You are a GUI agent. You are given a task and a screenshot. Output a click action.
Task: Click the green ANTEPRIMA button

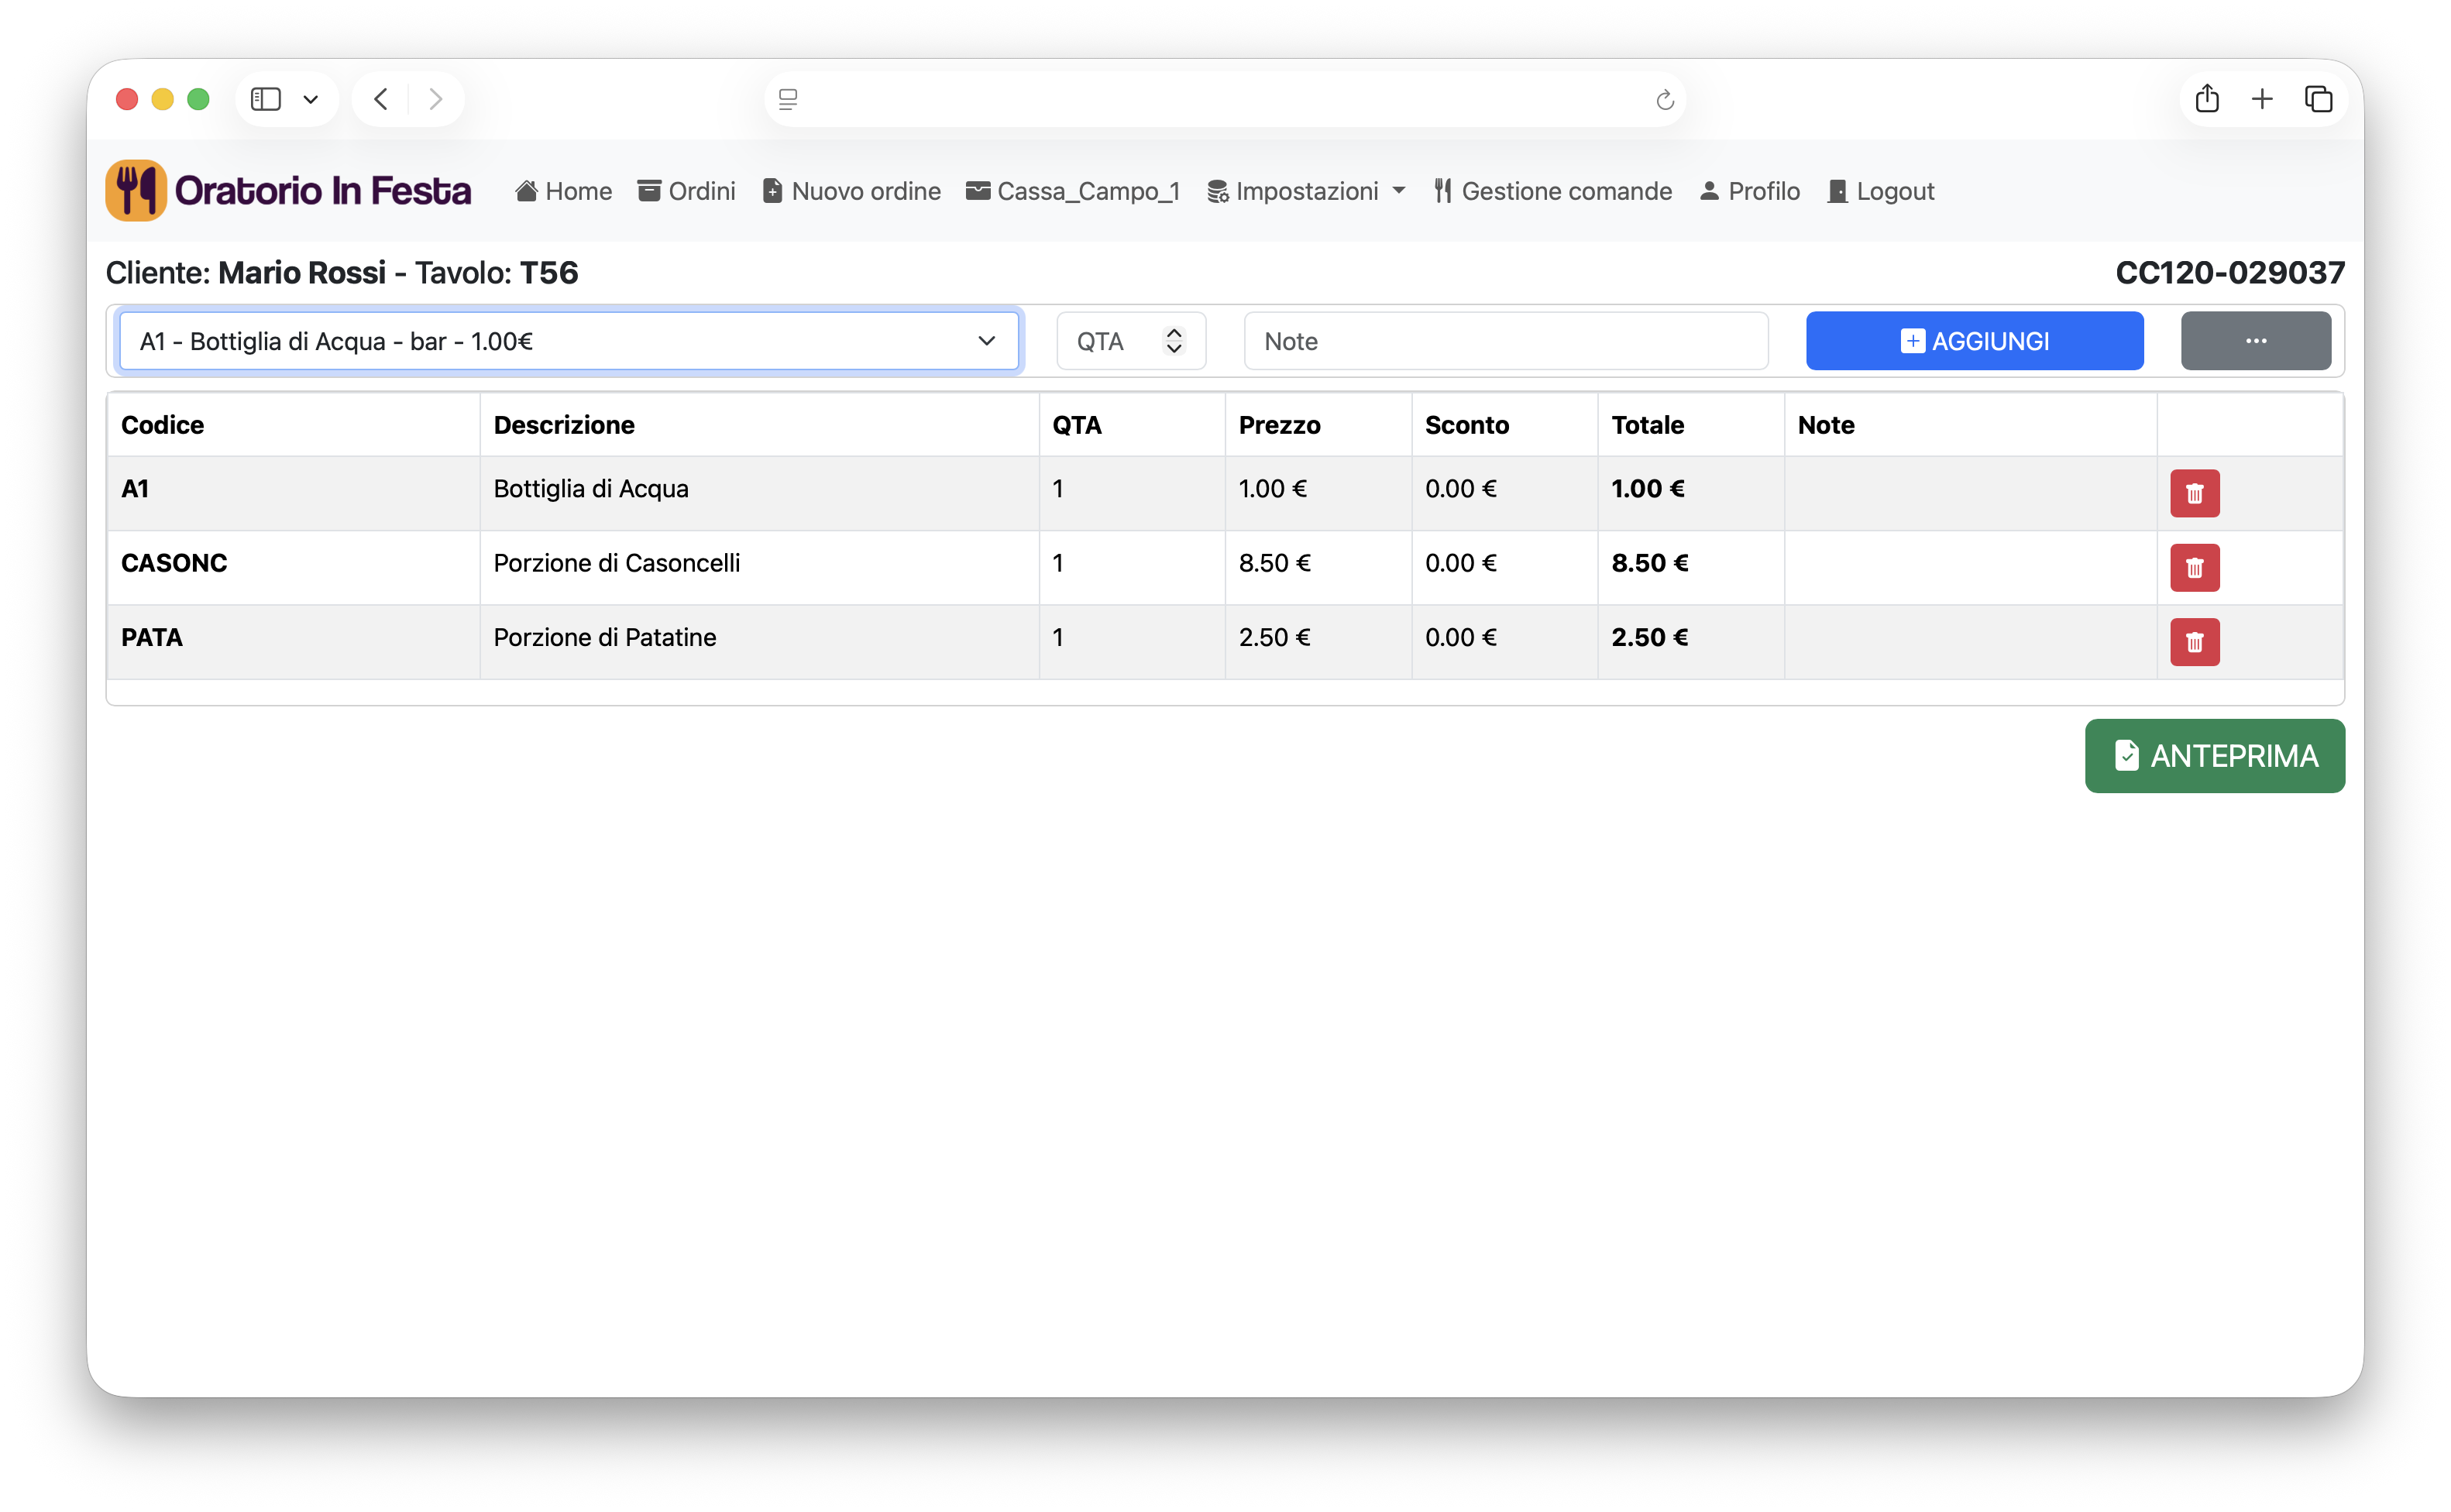click(x=2214, y=756)
